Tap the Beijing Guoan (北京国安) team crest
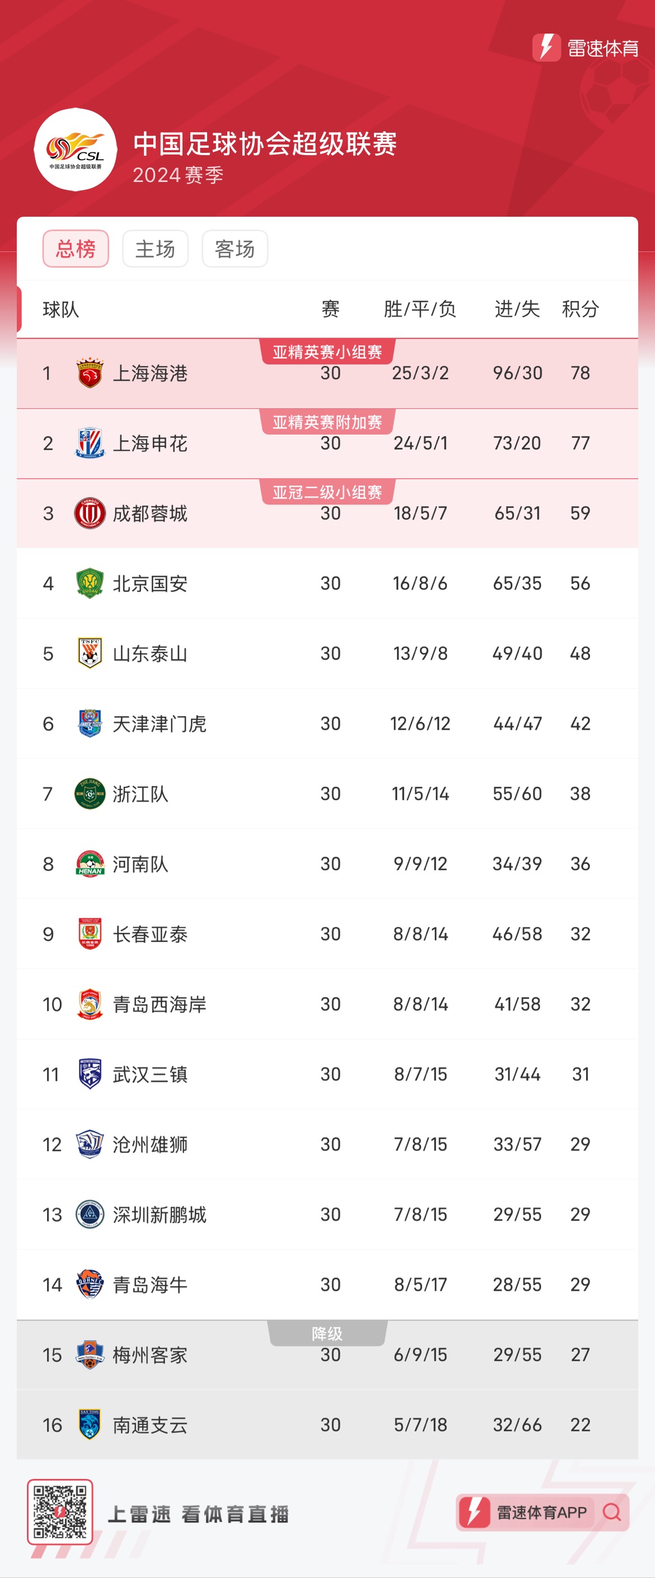Screen dimensions: 655x1578 click(90, 583)
